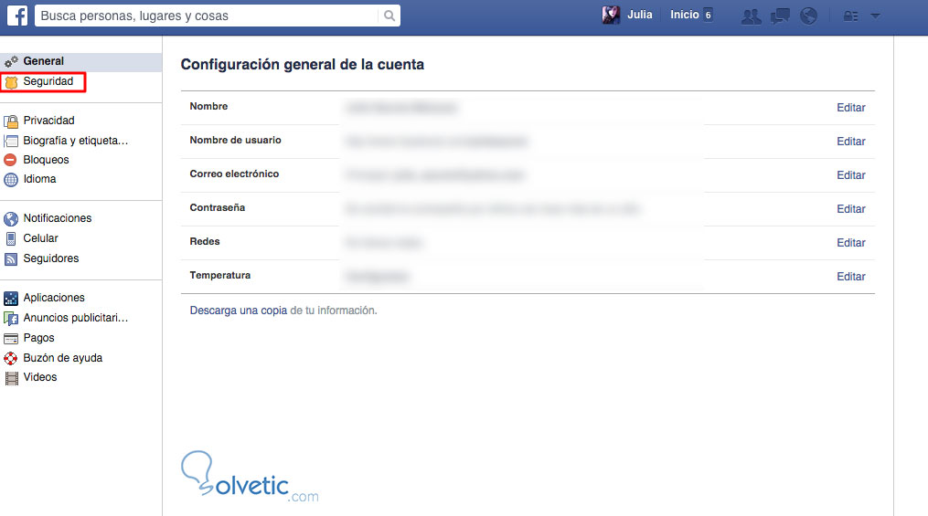Open Notificaciones settings
Viewport: 928px width, 516px height.
point(58,217)
